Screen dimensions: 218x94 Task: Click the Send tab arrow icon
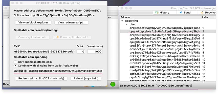pyautogui.click(x=181, y=13)
